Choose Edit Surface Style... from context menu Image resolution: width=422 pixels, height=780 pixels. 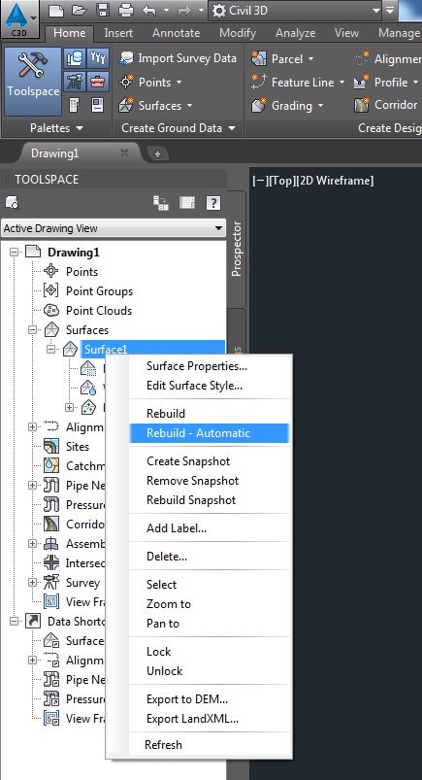tap(194, 386)
